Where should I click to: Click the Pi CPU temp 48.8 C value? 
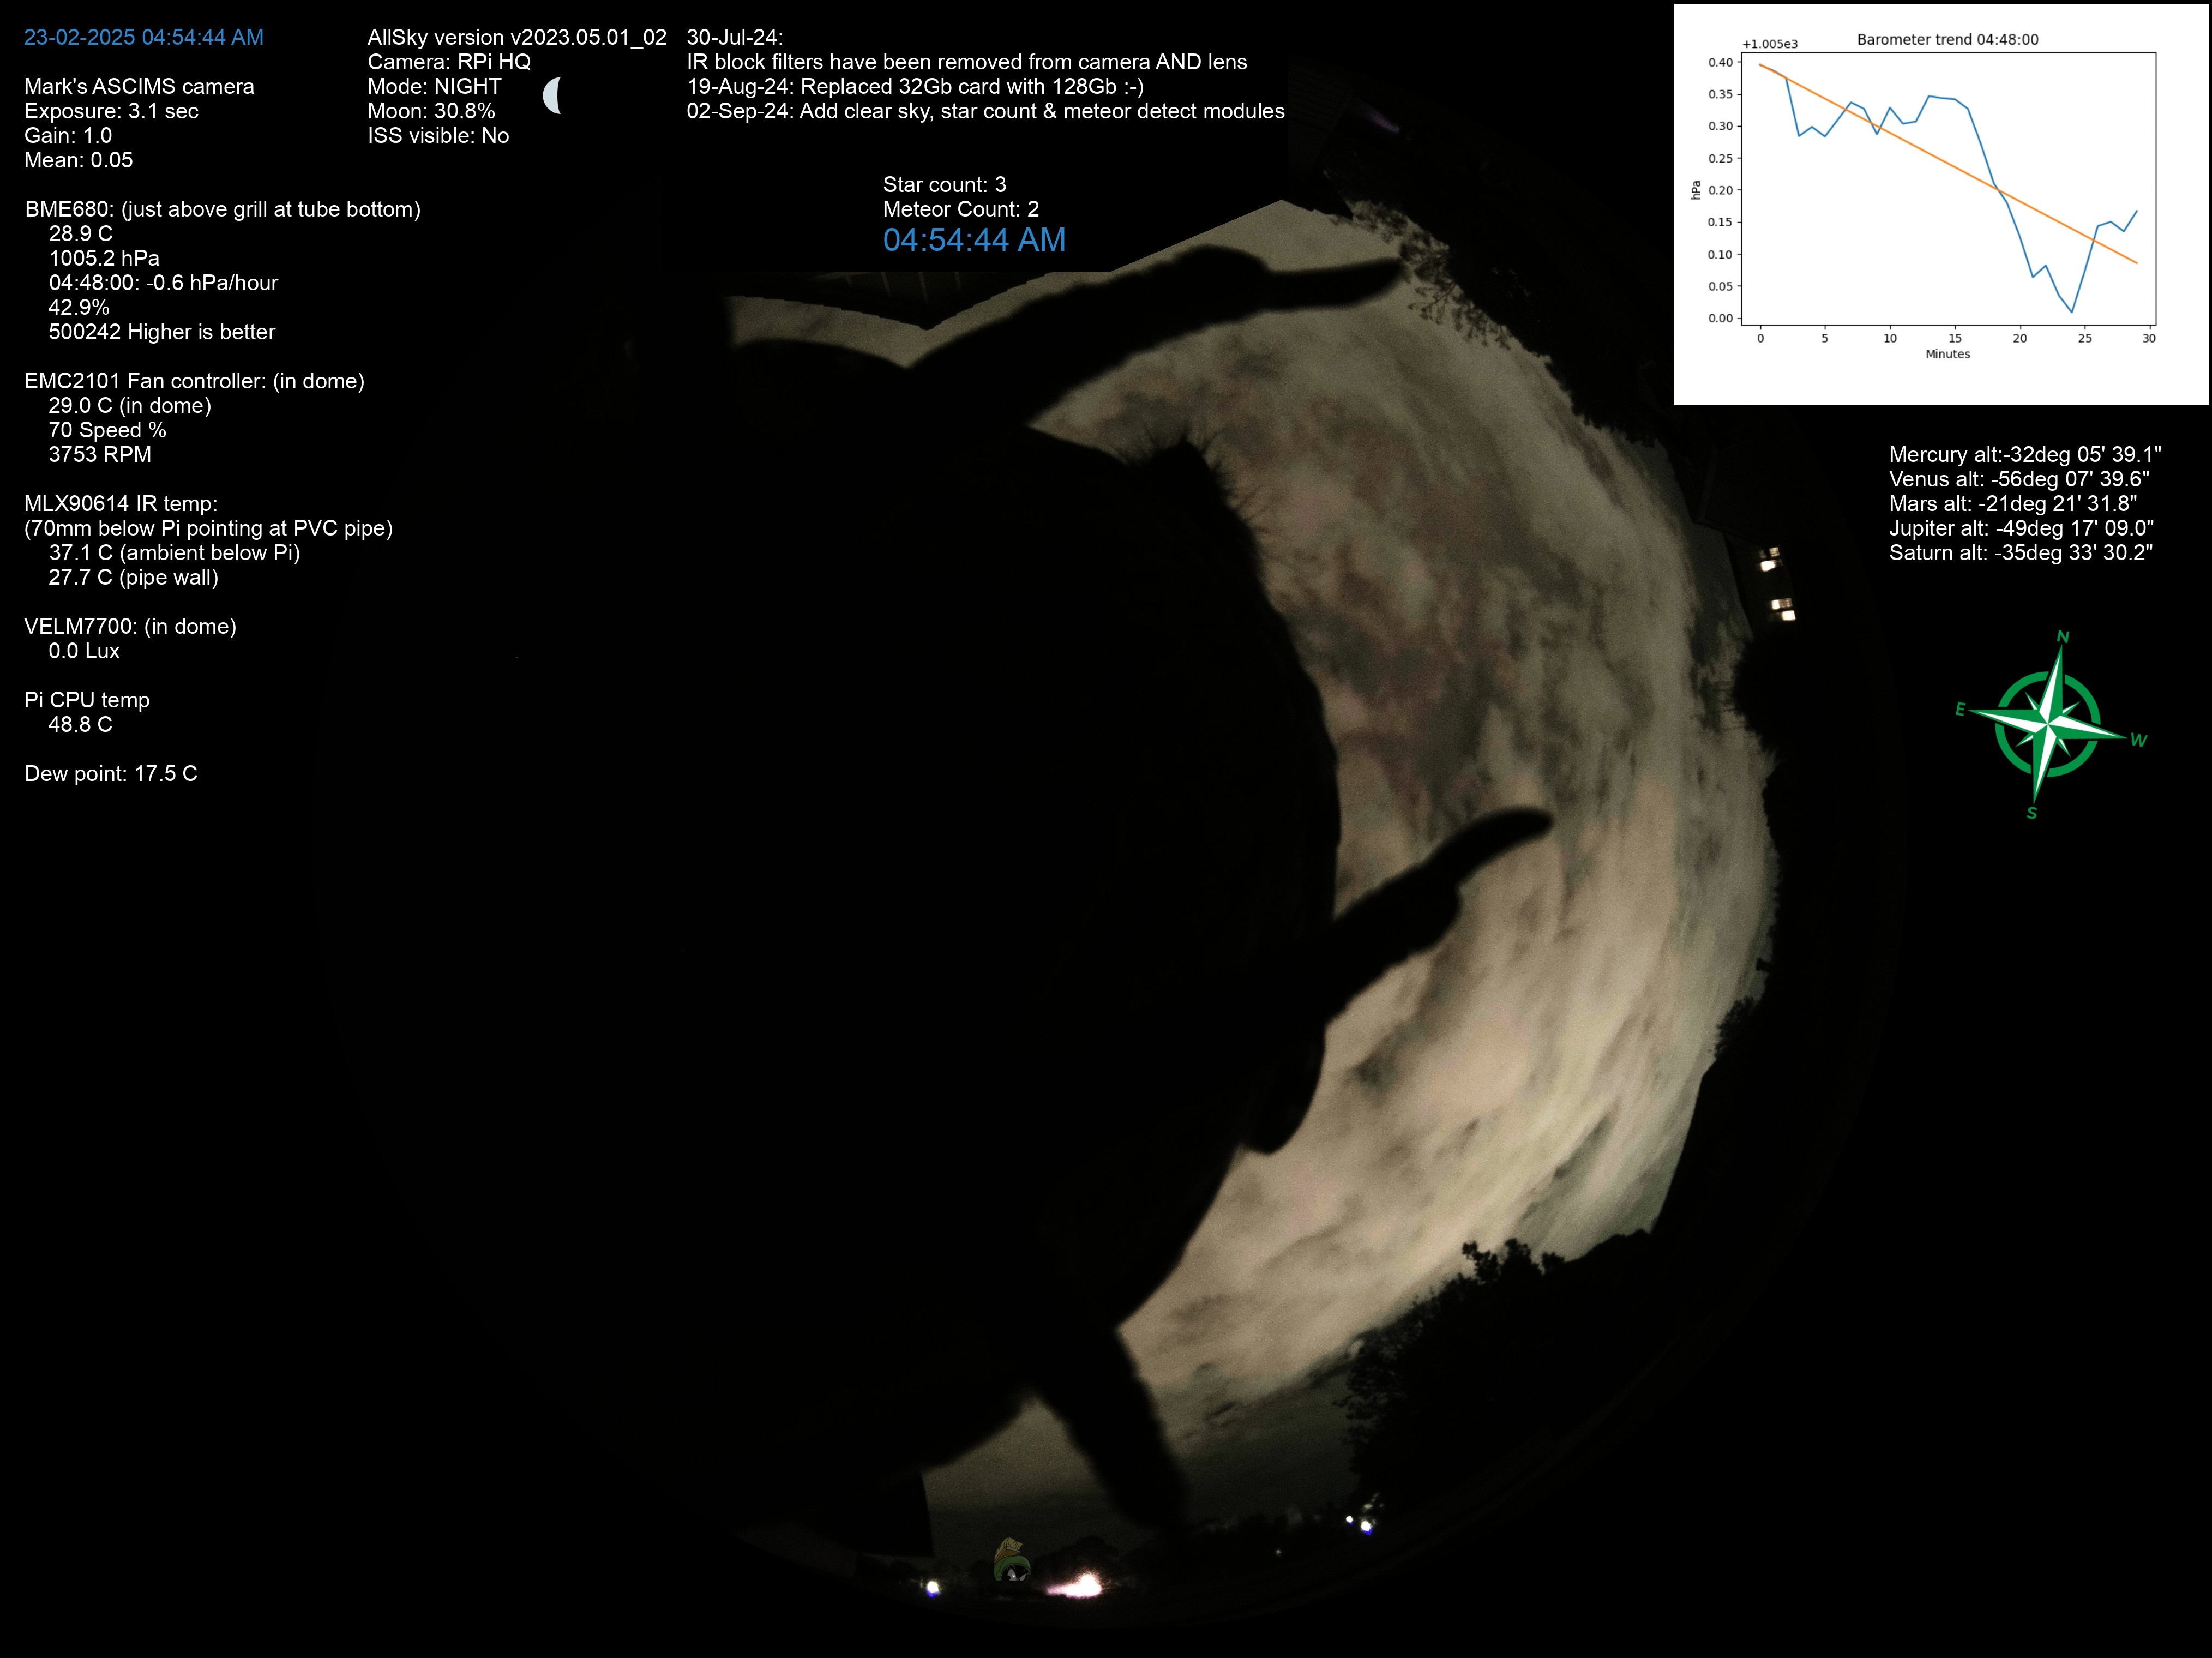click(80, 724)
